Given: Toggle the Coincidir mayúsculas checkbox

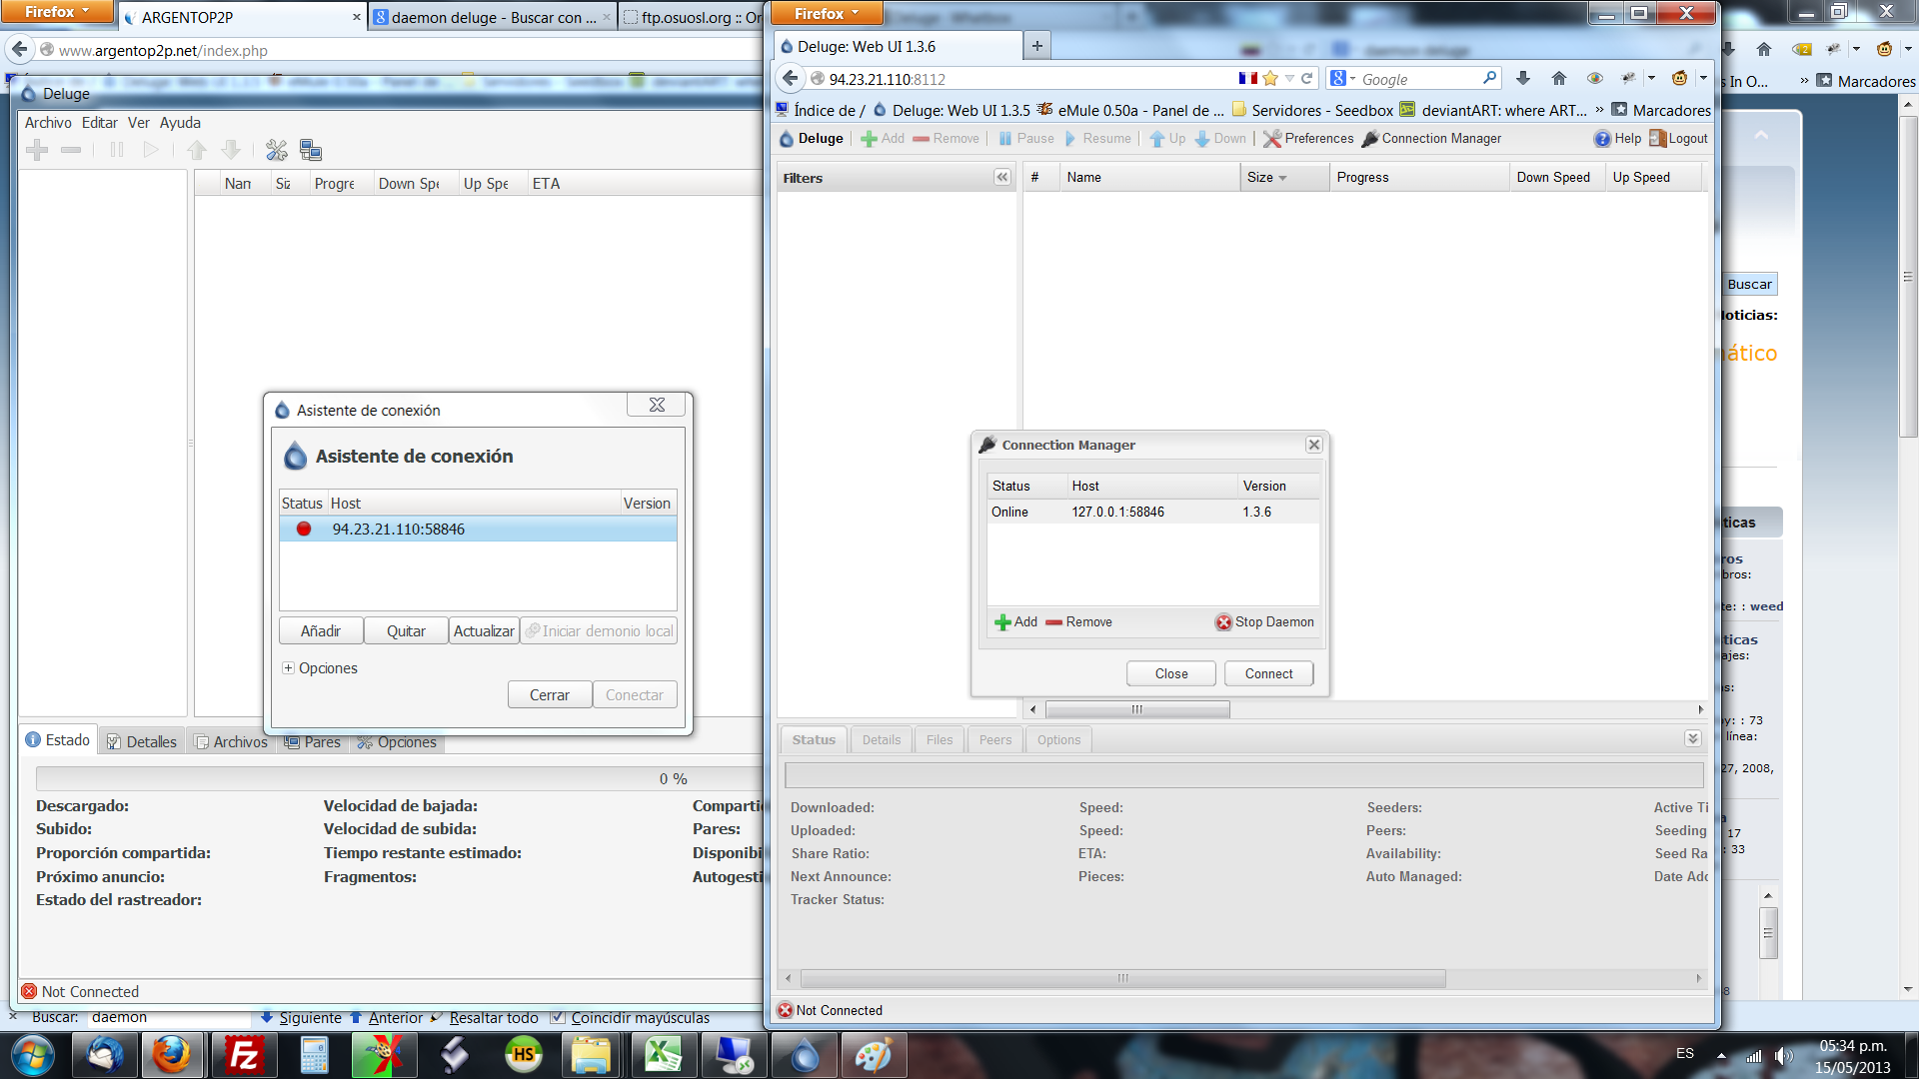Looking at the screenshot, I should coord(558,1017).
